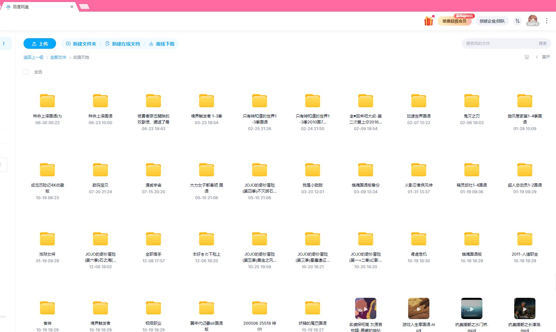Click folder name JOJO的奇妙冒险(第四季)不灭砖石

coord(260,188)
